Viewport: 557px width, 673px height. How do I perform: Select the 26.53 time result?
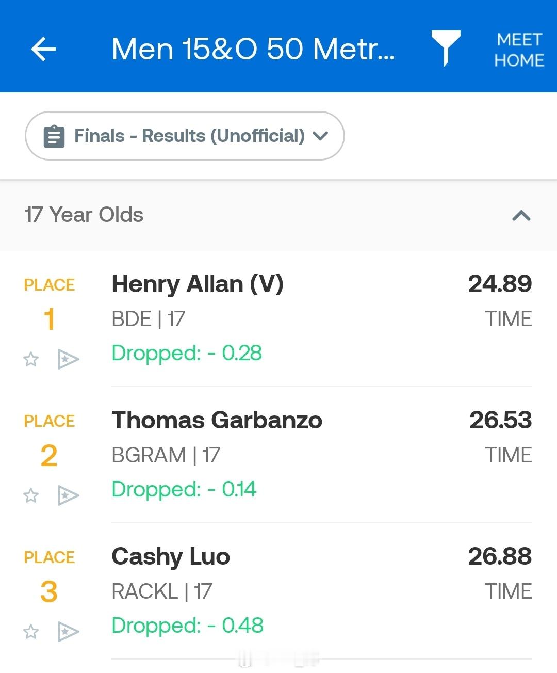click(x=500, y=420)
